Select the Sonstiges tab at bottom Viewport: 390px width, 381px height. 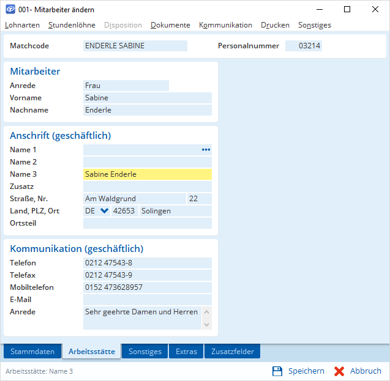click(145, 352)
